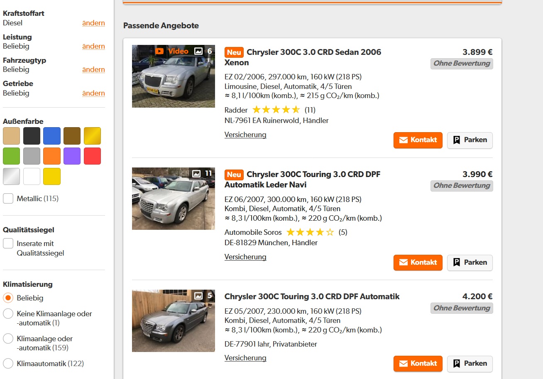
Task: Click Ohne Bewertung badge under 3.899 €
Action: coord(462,64)
